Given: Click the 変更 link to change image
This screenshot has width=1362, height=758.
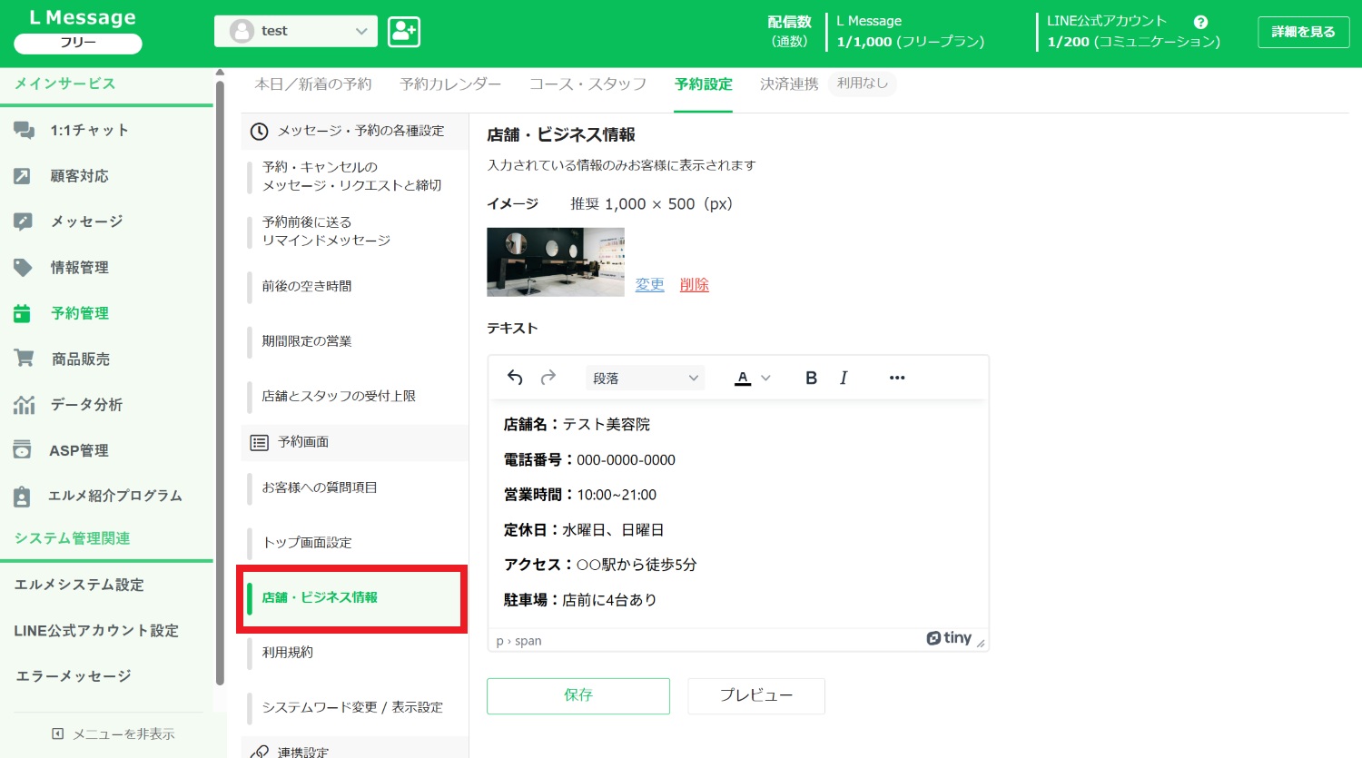Looking at the screenshot, I should [650, 284].
